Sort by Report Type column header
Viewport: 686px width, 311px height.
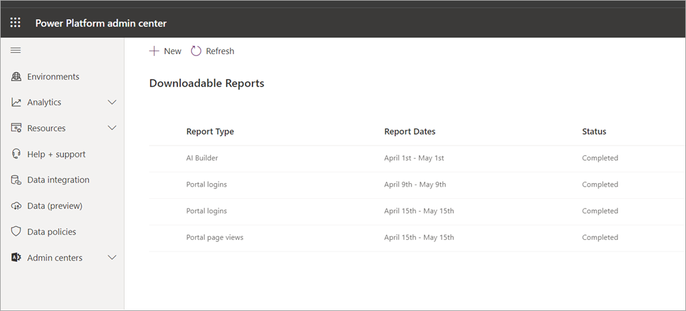pos(210,131)
